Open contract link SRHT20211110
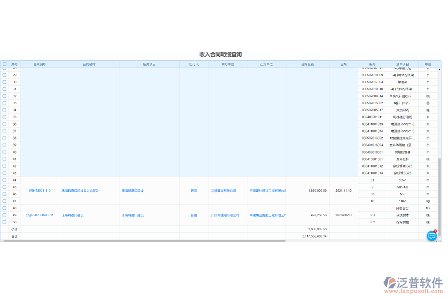This screenshot has width=448, height=299. (40, 190)
